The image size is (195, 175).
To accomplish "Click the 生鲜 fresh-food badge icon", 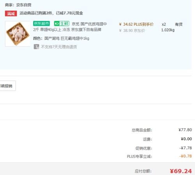I will (x=62, y=23).
